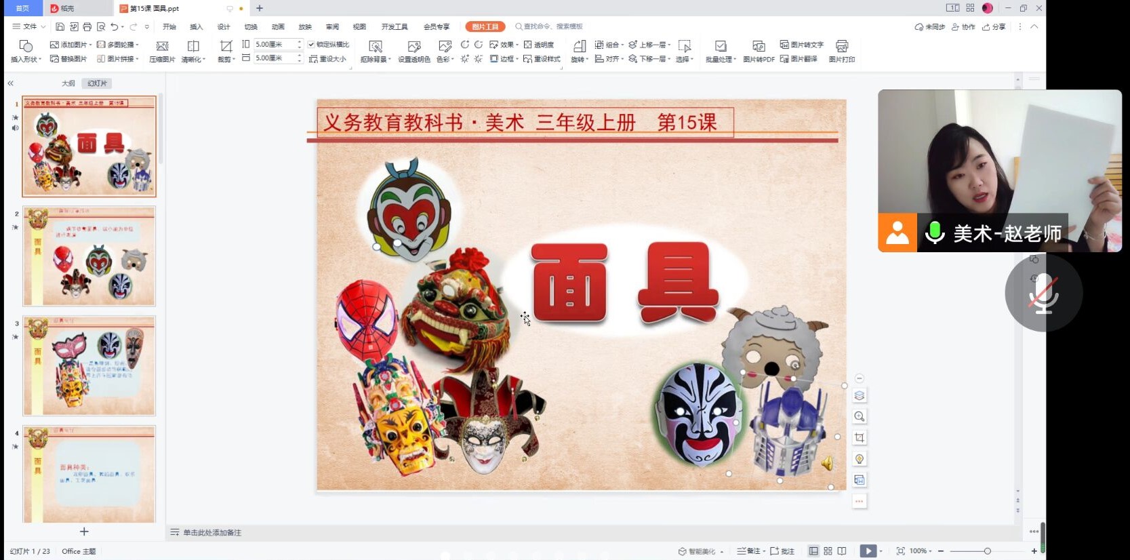
Task: Select slide 3 thumbnail
Action: (x=89, y=365)
